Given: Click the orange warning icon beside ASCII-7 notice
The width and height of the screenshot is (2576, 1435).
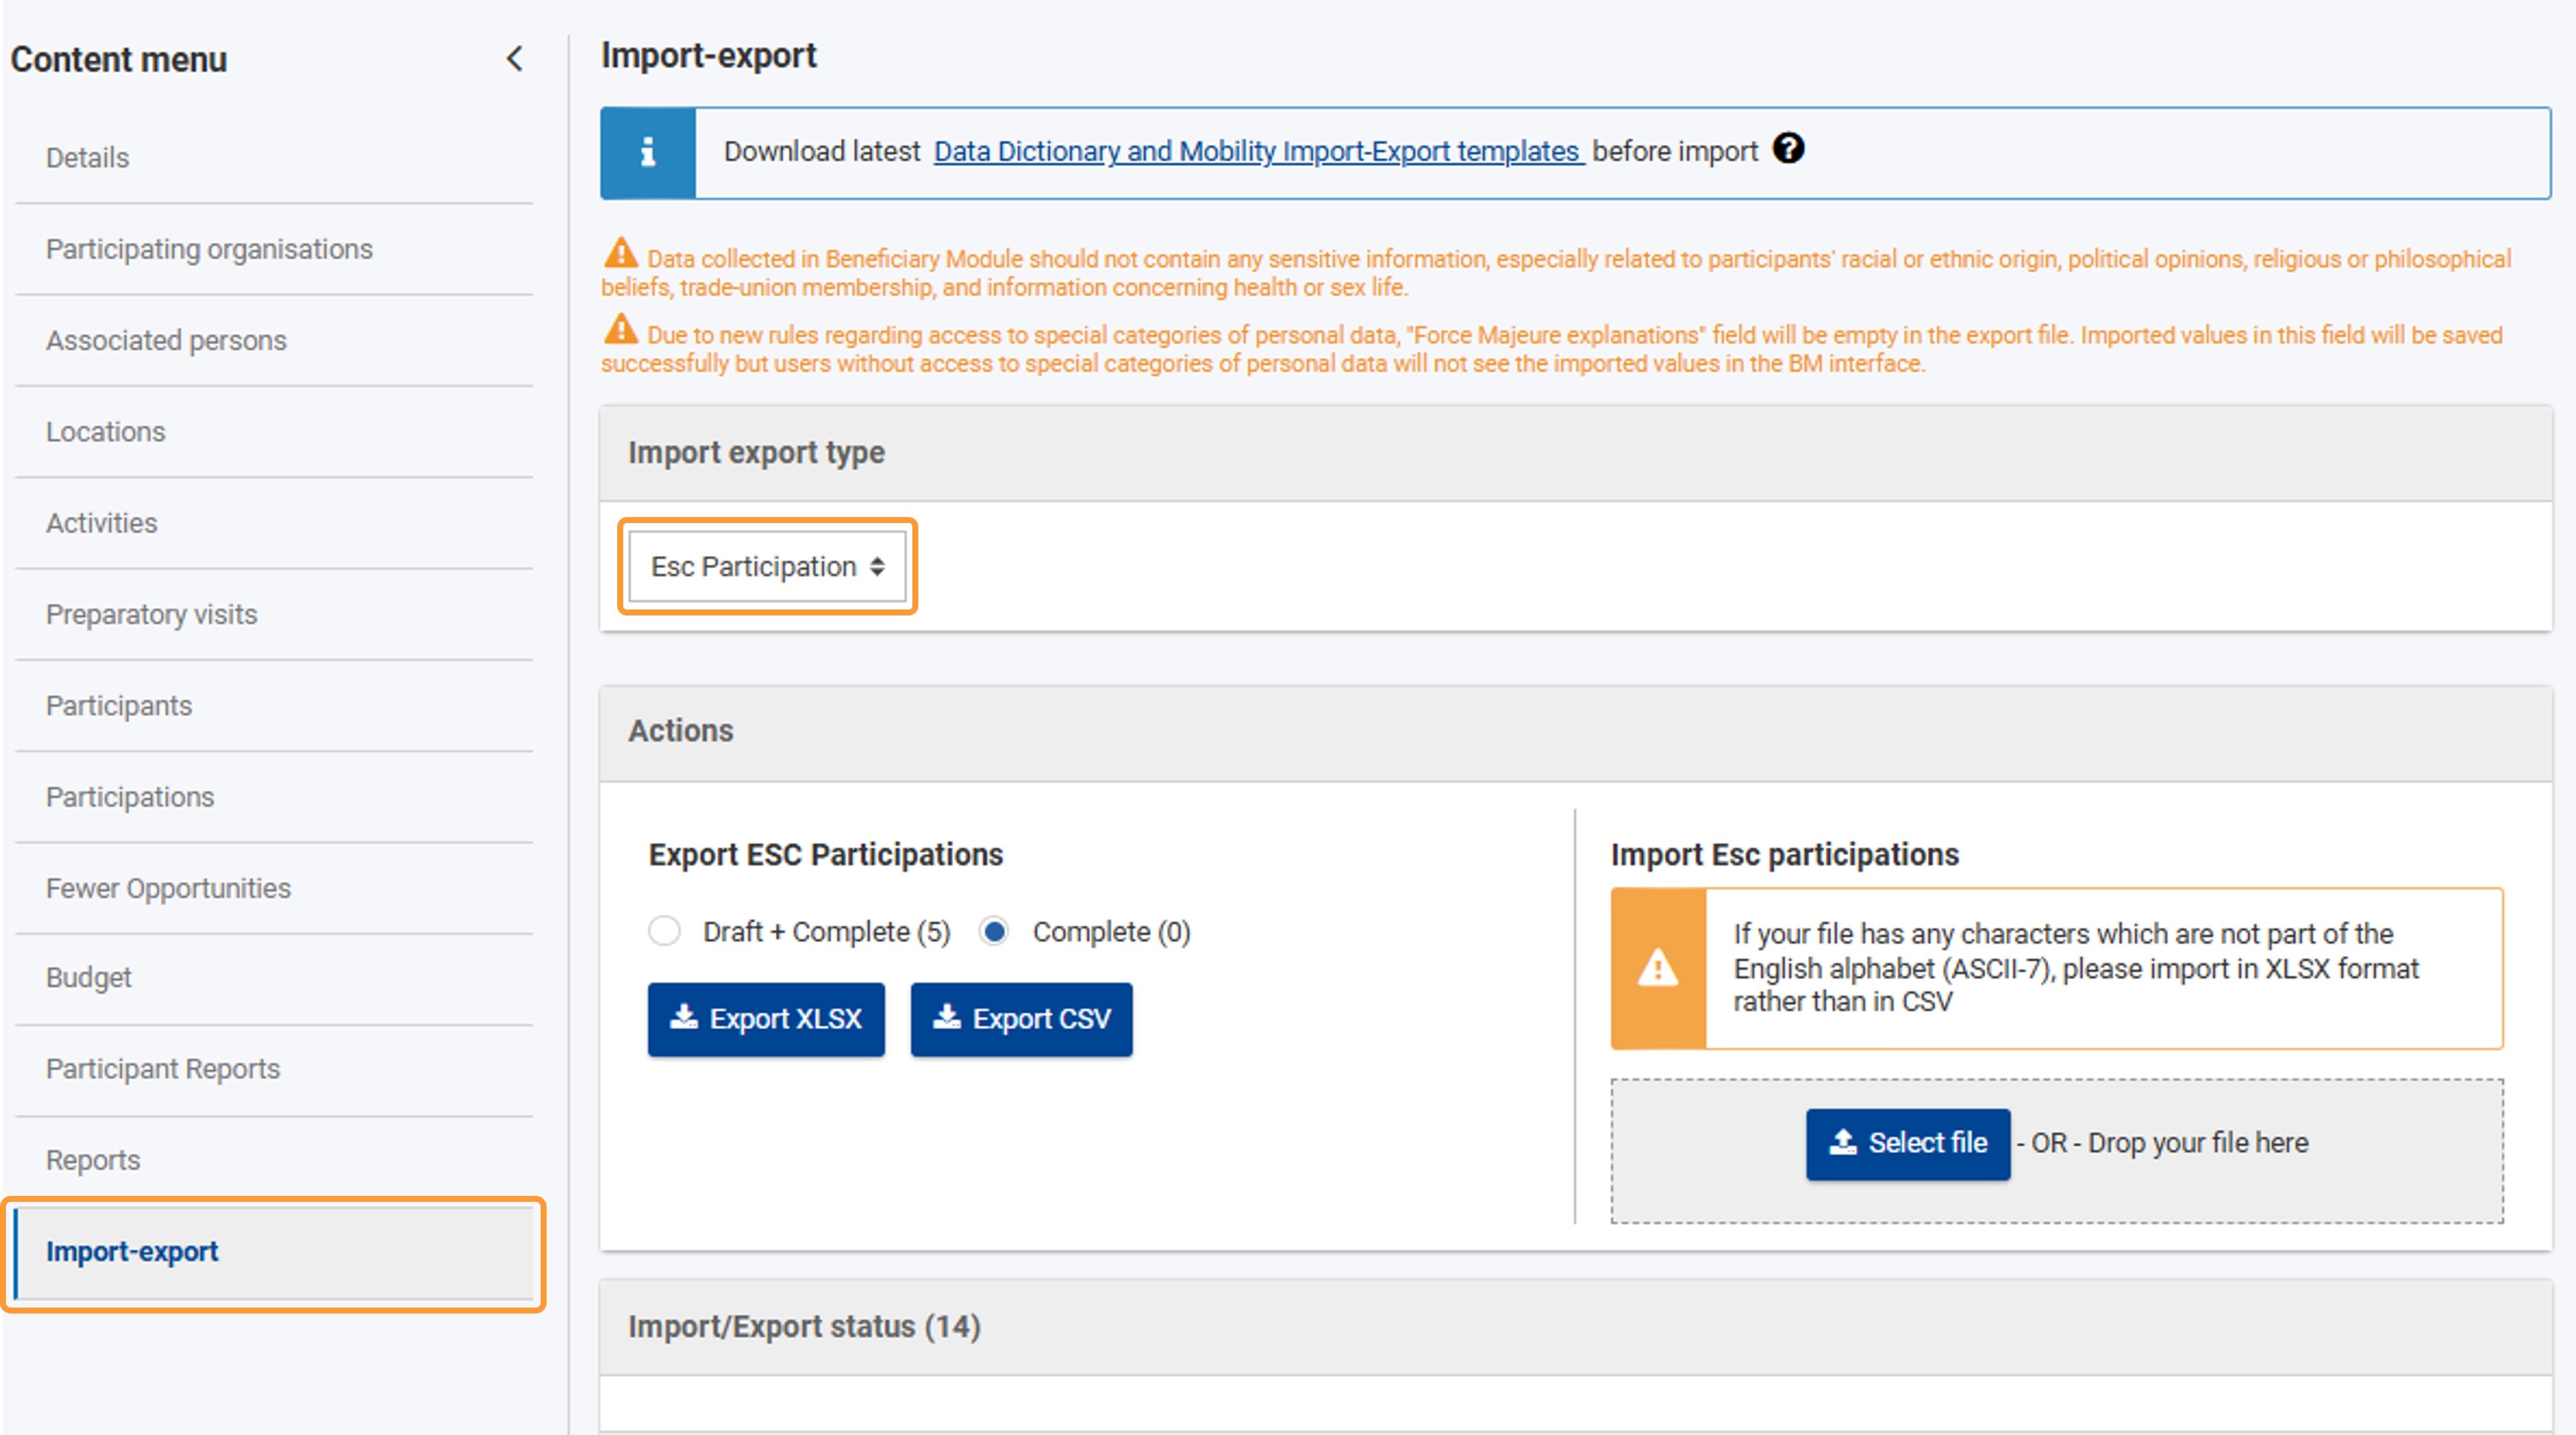Looking at the screenshot, I should [1658, 968].
